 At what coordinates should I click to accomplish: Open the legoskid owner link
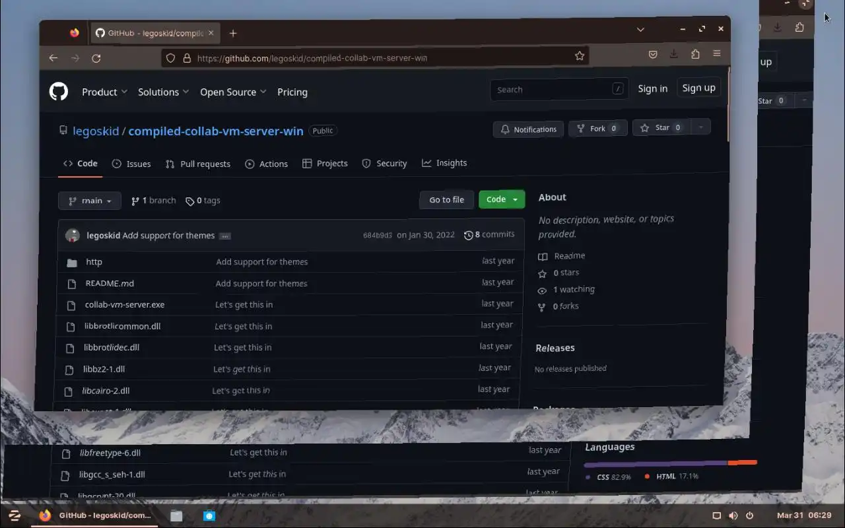[x=96, y=131]
